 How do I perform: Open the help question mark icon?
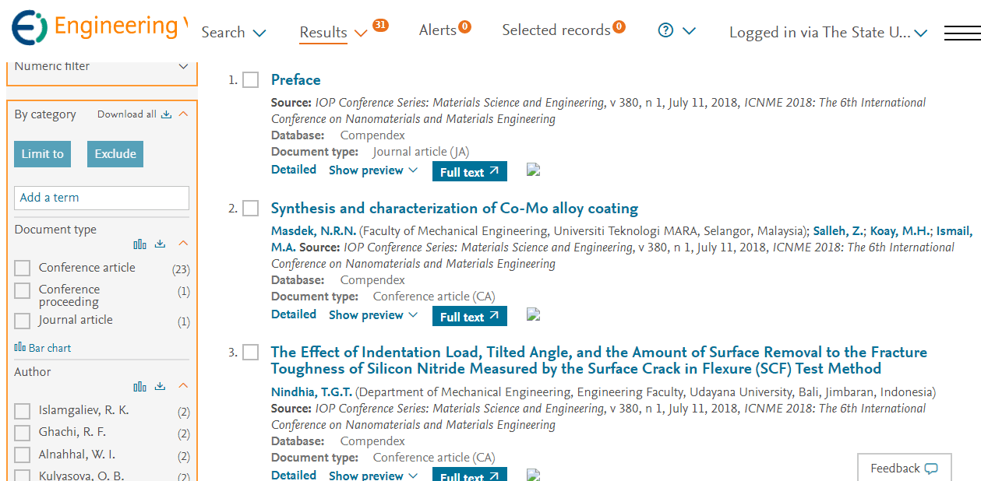(x=665, y=30)
